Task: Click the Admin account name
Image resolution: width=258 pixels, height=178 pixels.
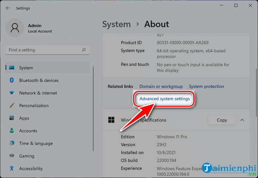Action: tap(34, 25)
